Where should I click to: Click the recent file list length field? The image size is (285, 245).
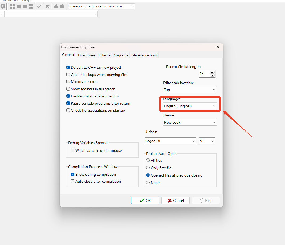click(205, 74)
